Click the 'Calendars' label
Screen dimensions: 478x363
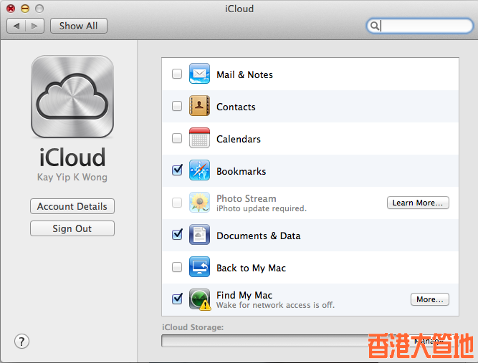[239, 139]
